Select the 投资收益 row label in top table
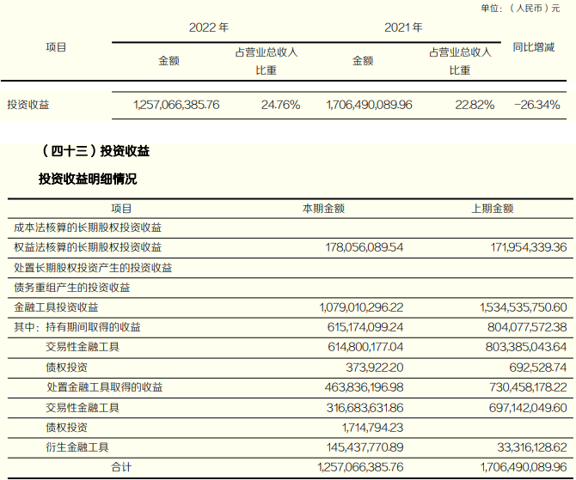This screenshot has height=480, width=576. (x=28, y=105)
